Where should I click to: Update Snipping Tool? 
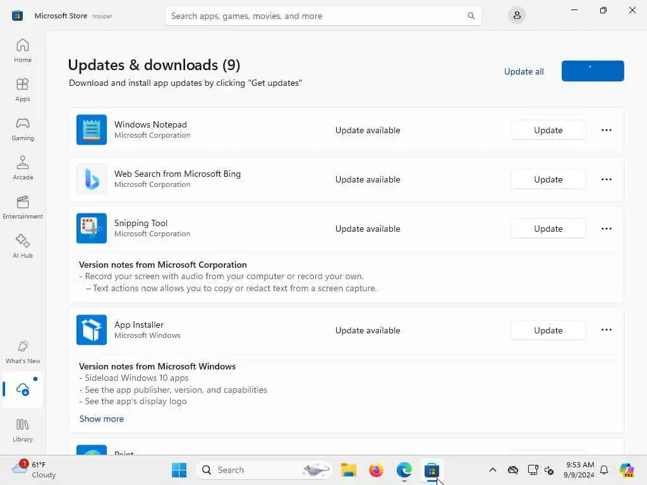[548, 229]
